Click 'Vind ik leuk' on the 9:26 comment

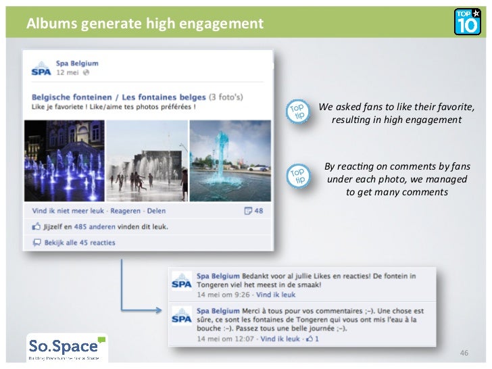click(x=276, y=295)
